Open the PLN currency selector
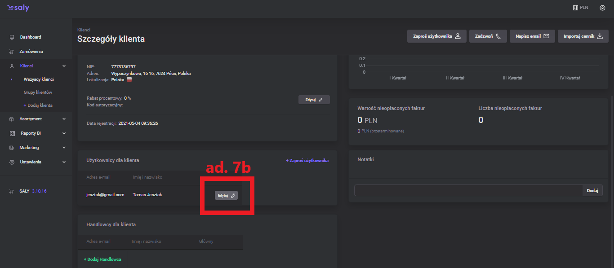 580,8
